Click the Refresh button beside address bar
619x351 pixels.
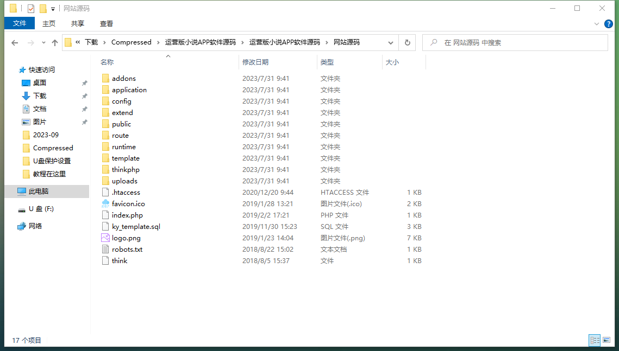(x=407, y=42)
